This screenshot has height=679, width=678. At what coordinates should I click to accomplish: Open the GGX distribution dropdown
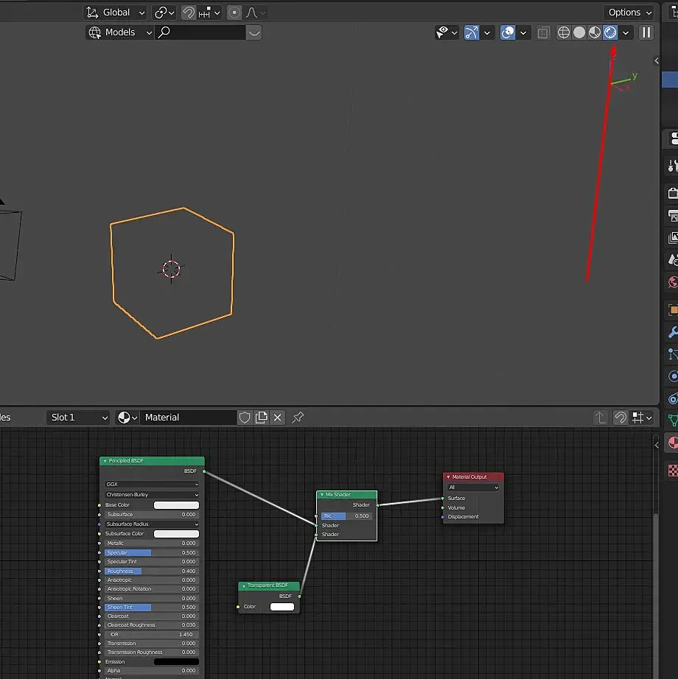point(151,485)
